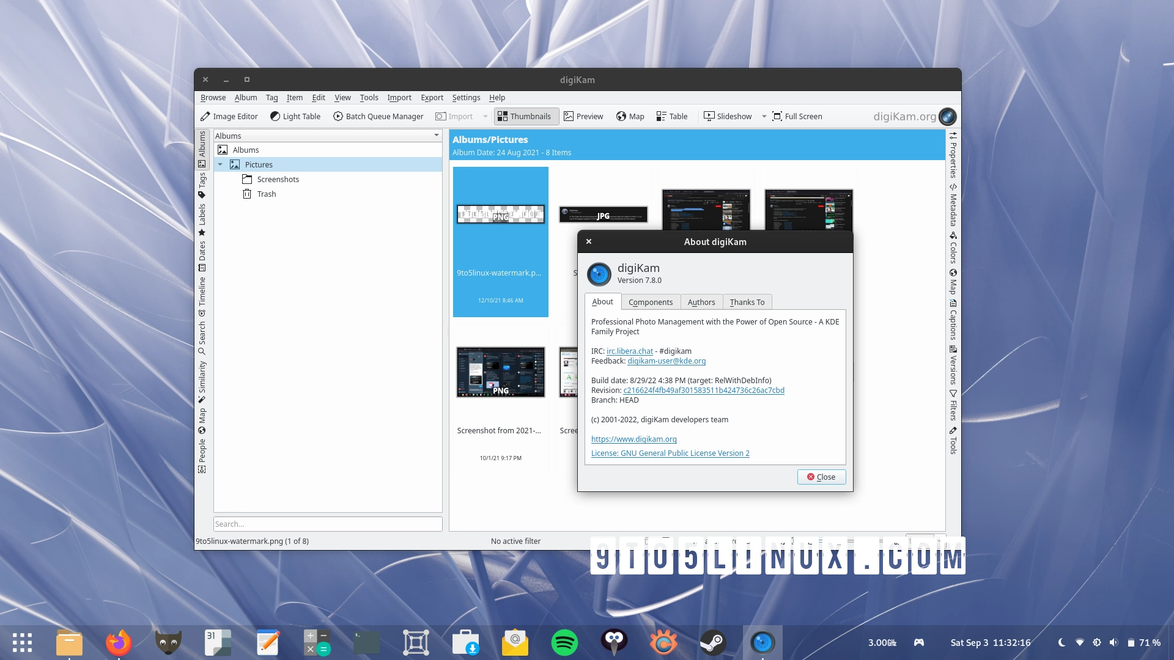The width and height of the screenshot is (1174, 660).
Task: Switch to the Authors tab
Action: [x=701, y=302]
